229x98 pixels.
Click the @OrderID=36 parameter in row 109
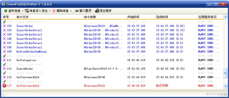(x=92, y=51)
